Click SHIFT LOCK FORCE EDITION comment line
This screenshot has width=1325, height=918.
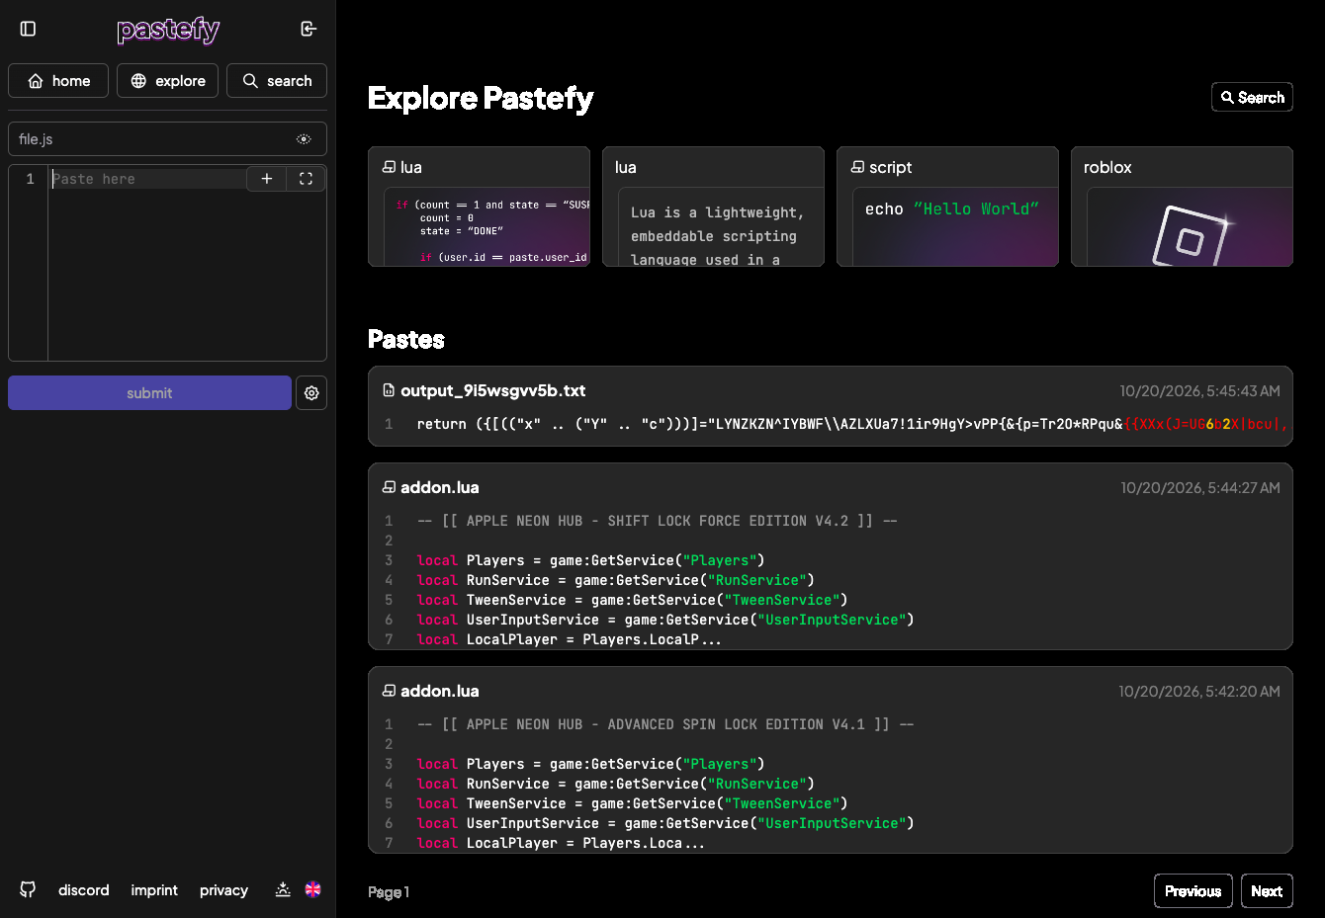pyautogui.click(x=658, y=521)
